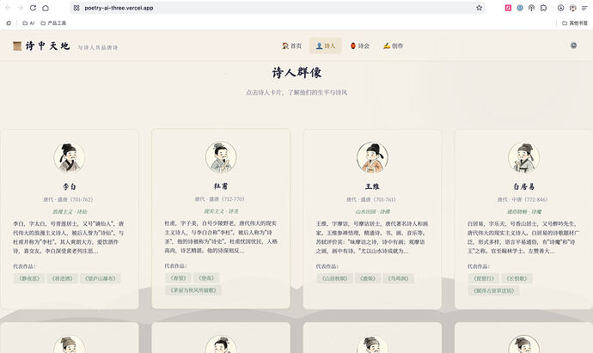Open the extensions puzzle-piece menu
The width and height of the screenshot is (593, 353).
(x=543, y=8)
